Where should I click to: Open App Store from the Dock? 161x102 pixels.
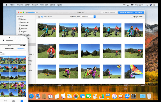[x=127, y=96]
